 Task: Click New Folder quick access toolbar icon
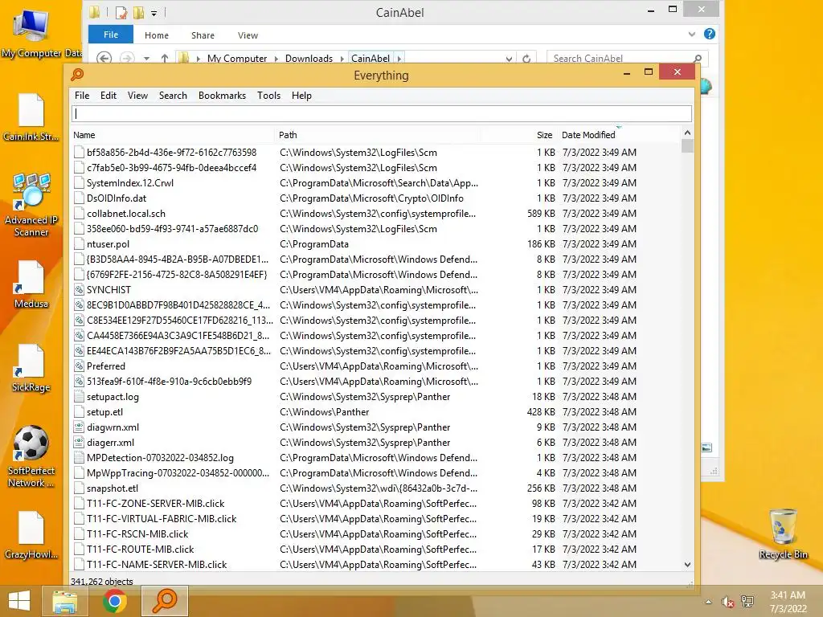[x=138, y=12]
